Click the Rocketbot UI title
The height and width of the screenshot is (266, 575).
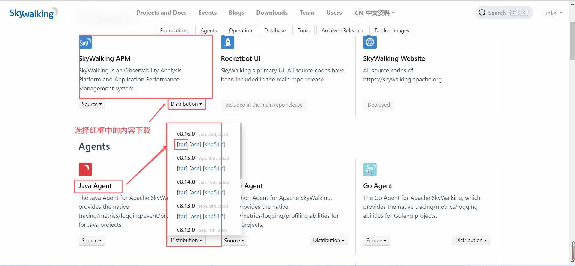click(241, 58)
